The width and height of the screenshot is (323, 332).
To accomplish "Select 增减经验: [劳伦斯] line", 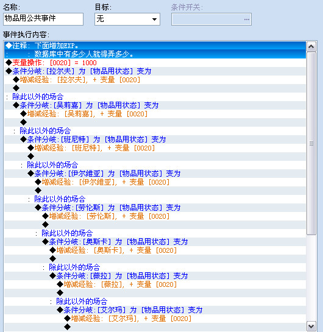I will 155,216.
